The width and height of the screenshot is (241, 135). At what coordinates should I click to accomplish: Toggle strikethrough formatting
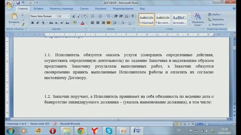tap(51, 23)
